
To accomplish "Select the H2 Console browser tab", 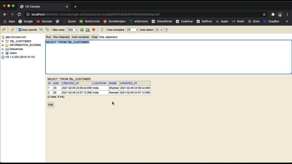I will pos(44,6).
